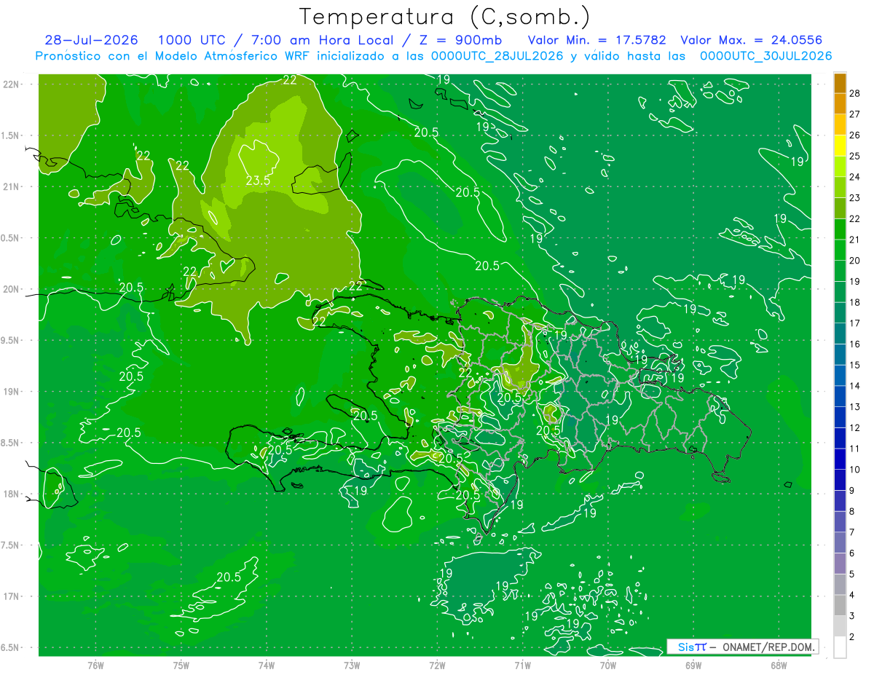Pick the purple swatch between 5 and 6
The width and height of the screenshot is (874, 675).
coord(840,564)
